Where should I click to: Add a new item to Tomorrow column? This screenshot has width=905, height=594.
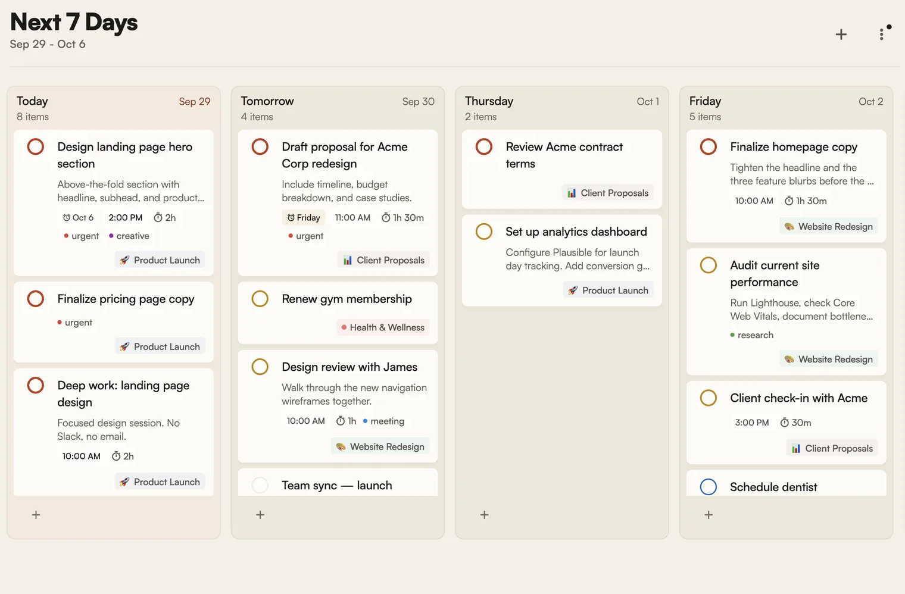pyautogui.click(x=260, y=515)
